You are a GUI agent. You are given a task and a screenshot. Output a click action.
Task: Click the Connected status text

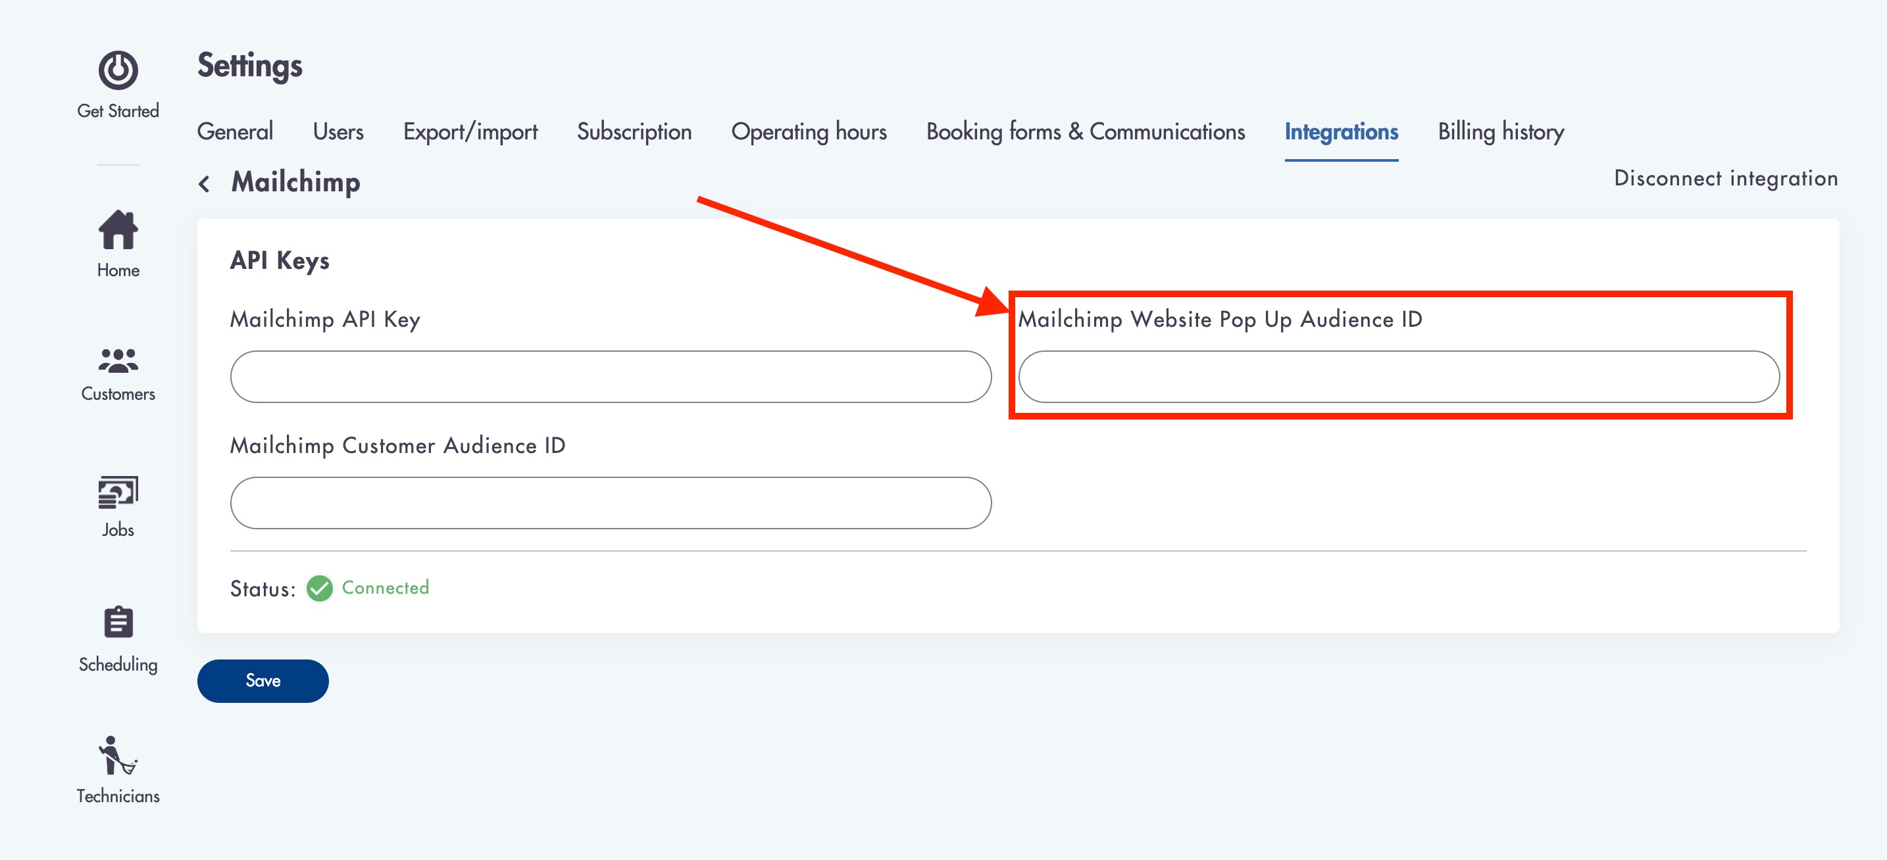click(x=386, y=588)
